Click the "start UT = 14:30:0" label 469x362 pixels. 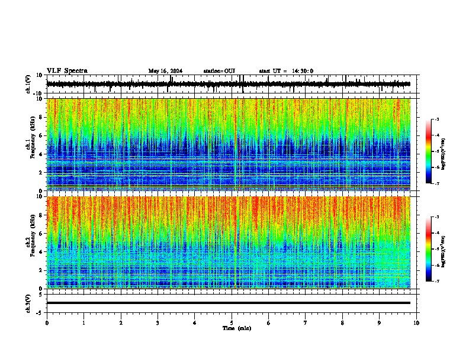click(286, 71)
